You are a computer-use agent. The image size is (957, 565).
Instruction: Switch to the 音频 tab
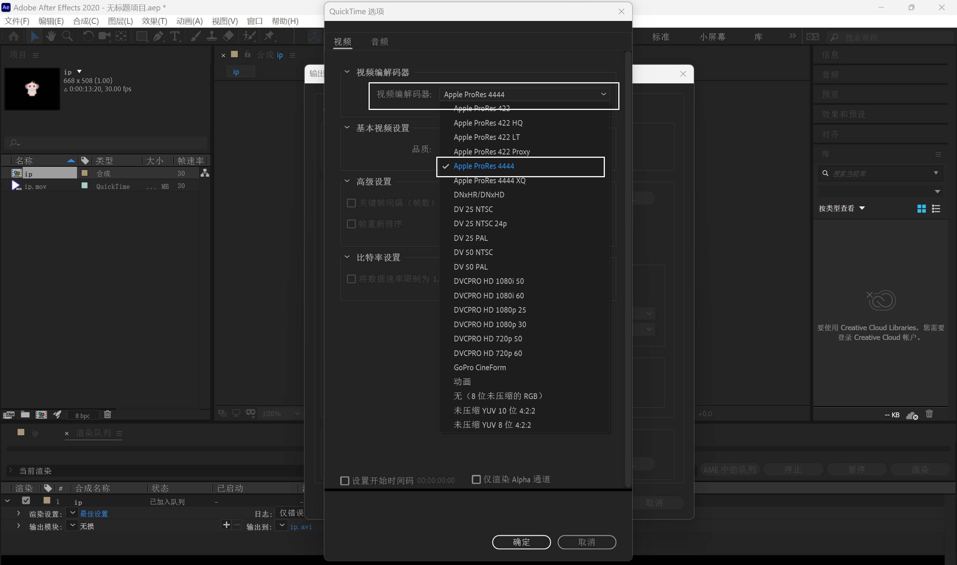(x=379, y=42)
